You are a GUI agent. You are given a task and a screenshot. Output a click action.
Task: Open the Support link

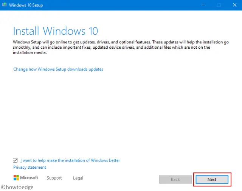pyautogui.click(x=54, y=178)
